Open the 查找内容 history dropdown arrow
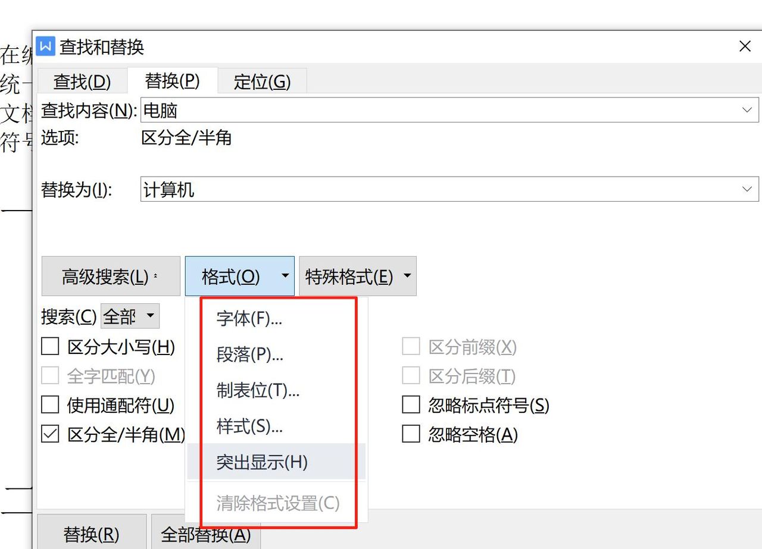 (747, 110)
